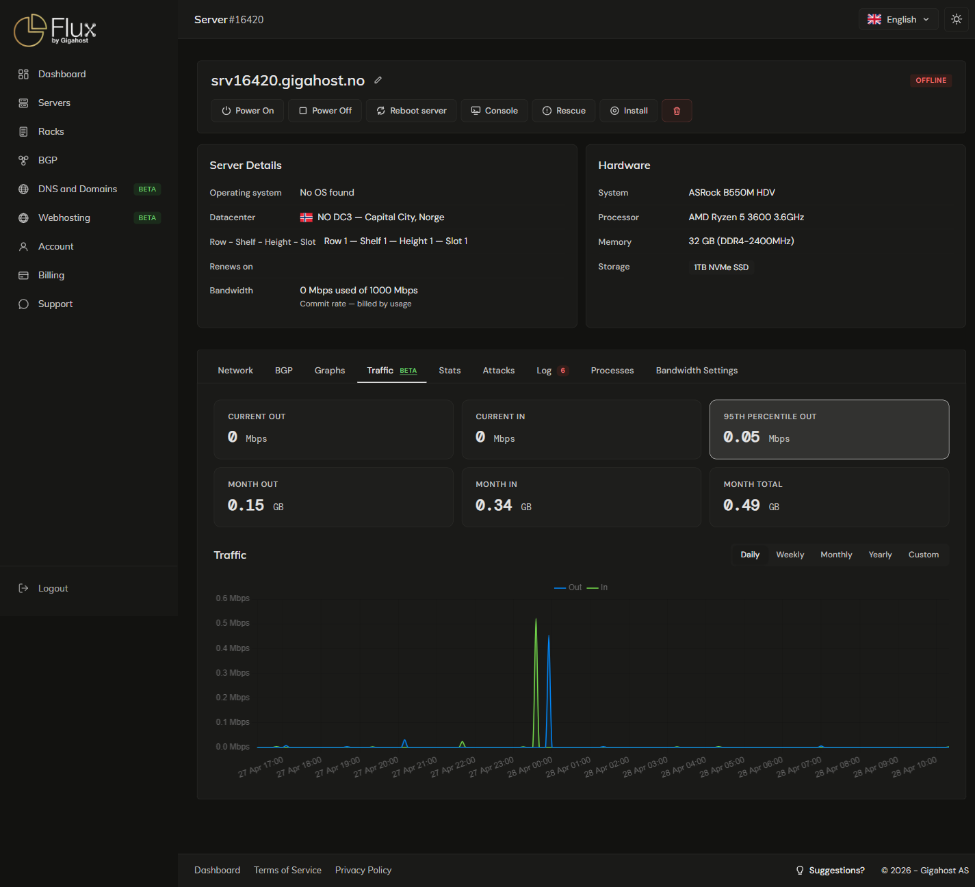The image size is (975, 887).
Task: Open the Privacy Policy link
Action: coord(363,870)
